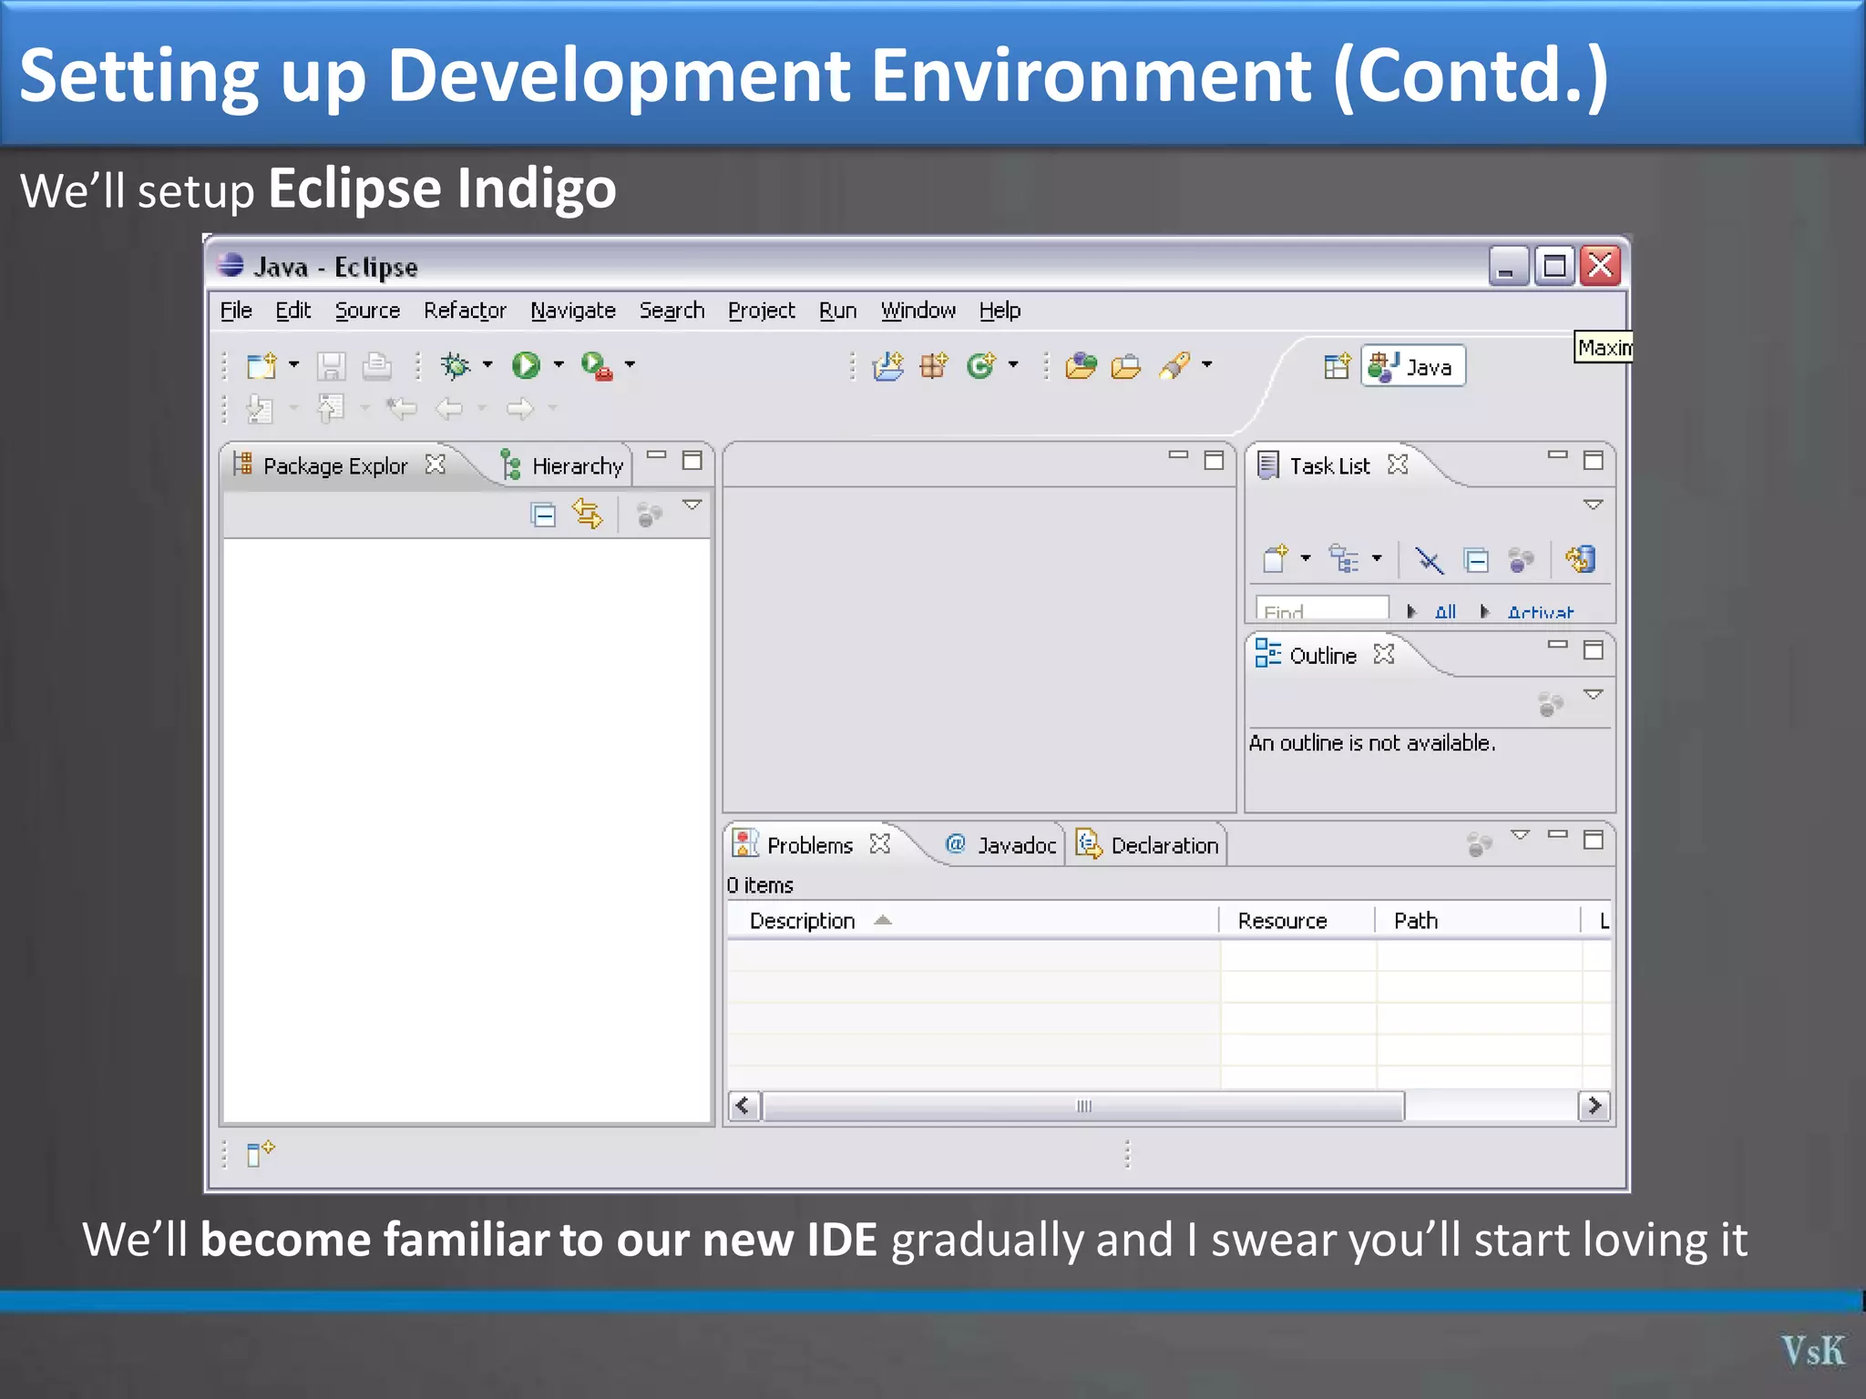
Task: Close the Outline view
Action: point(1384,654)
